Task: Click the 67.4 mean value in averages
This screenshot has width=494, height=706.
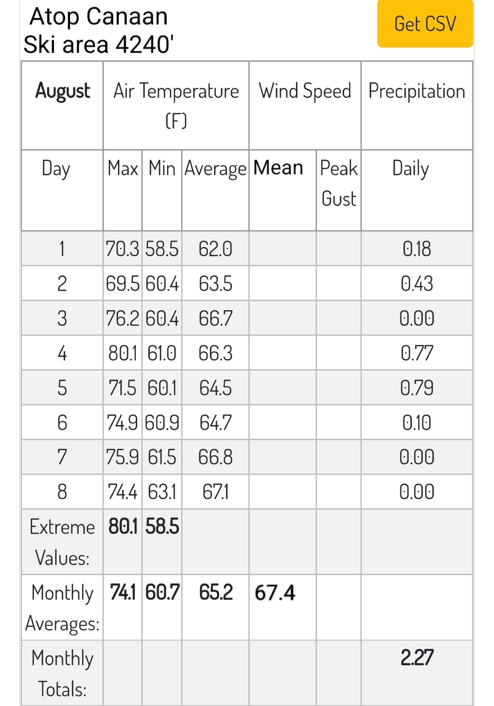Action: click(x=275, y=593)
